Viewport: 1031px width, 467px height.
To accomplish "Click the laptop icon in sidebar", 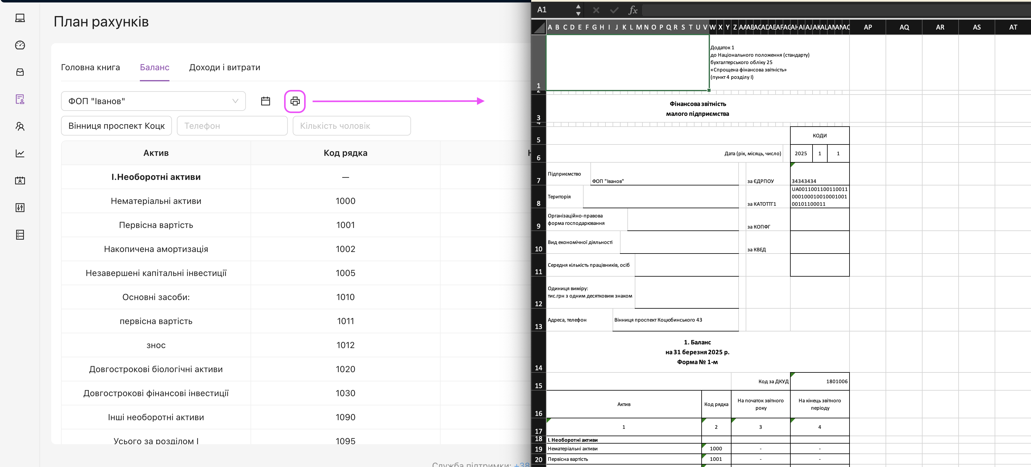I will [20, 18].
